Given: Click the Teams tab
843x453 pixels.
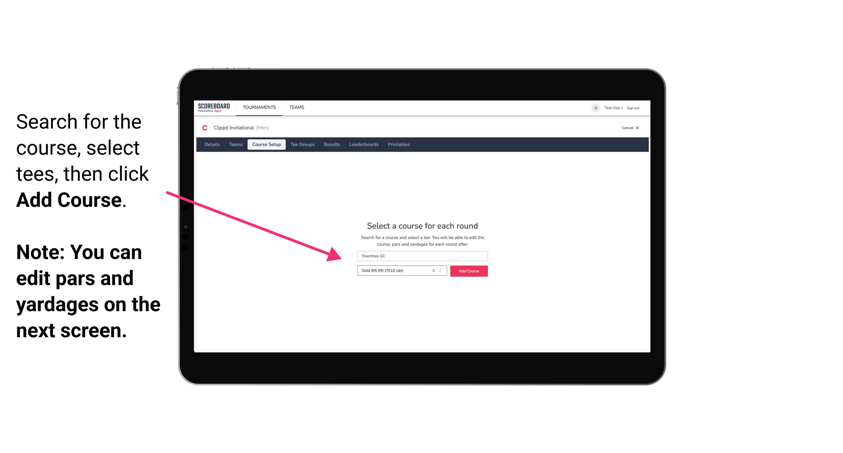Looking at the screenshot, I should pyautogui.click(x=235, y=144).
